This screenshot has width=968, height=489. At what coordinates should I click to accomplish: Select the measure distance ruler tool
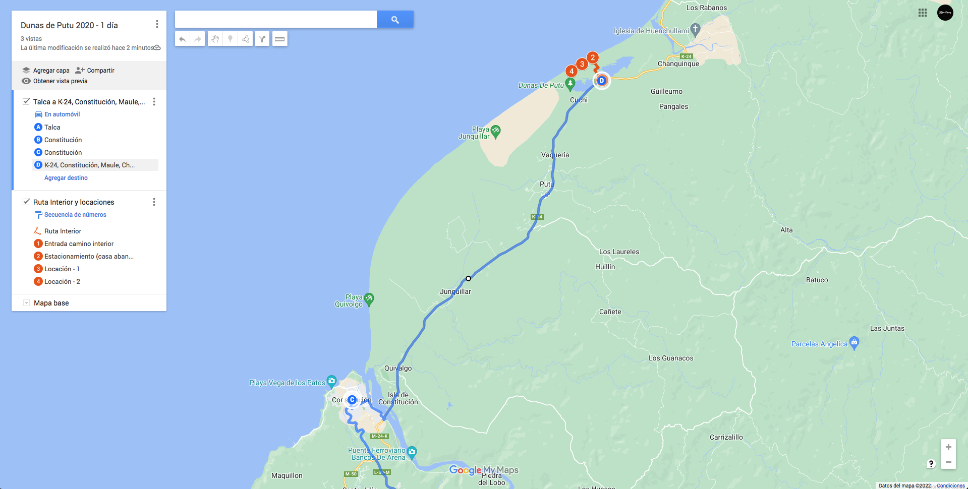(280, 39)
